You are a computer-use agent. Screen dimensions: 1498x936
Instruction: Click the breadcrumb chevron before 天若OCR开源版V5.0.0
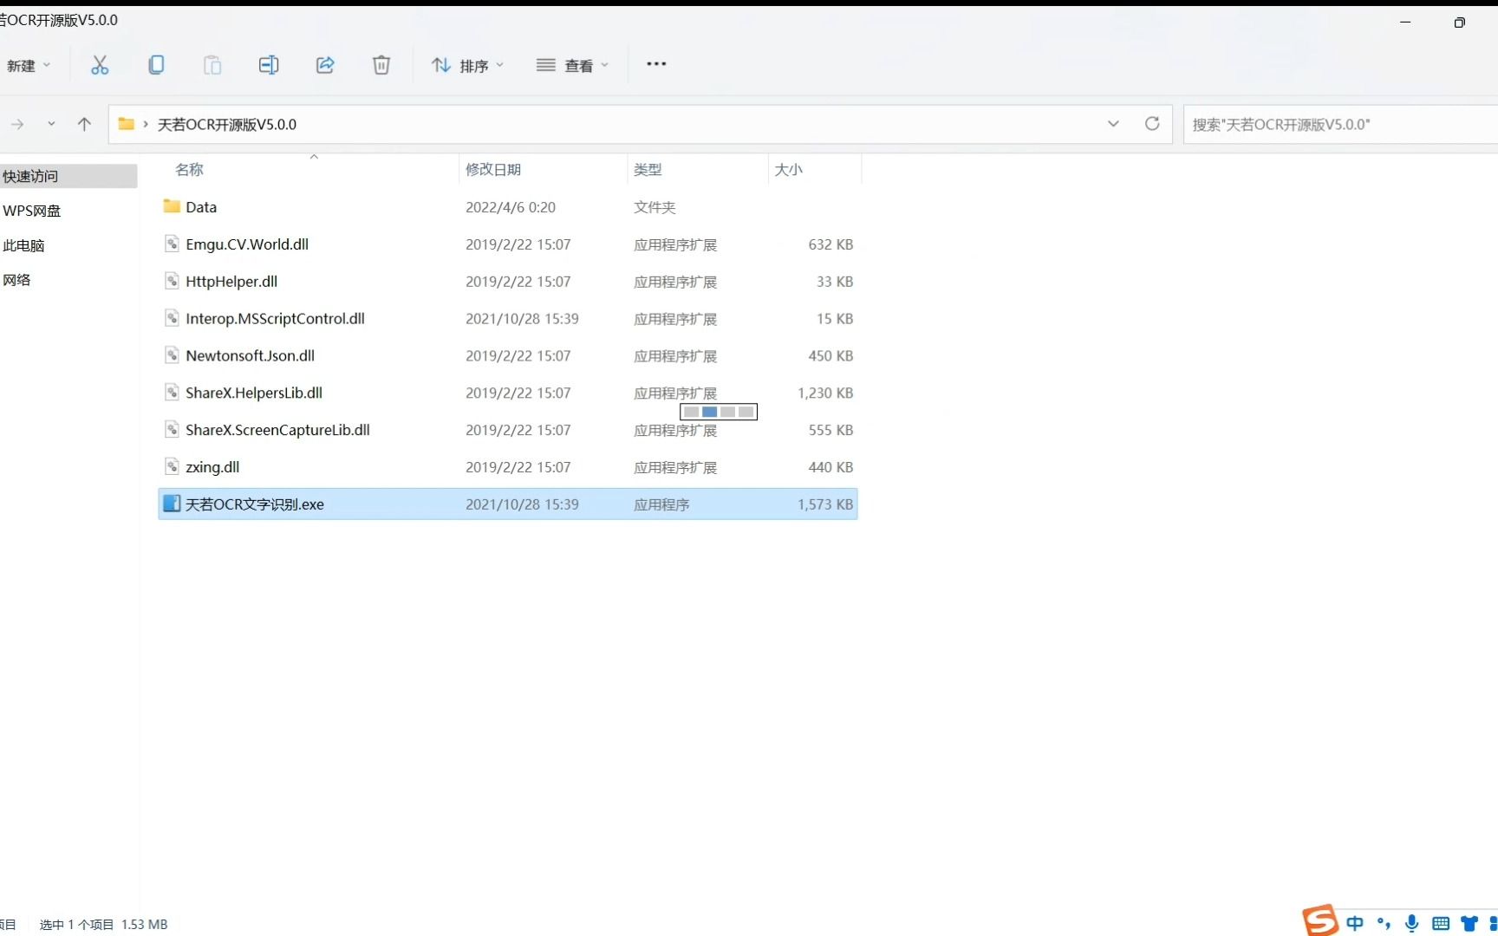pyautogui.click(x=146, y=124)
